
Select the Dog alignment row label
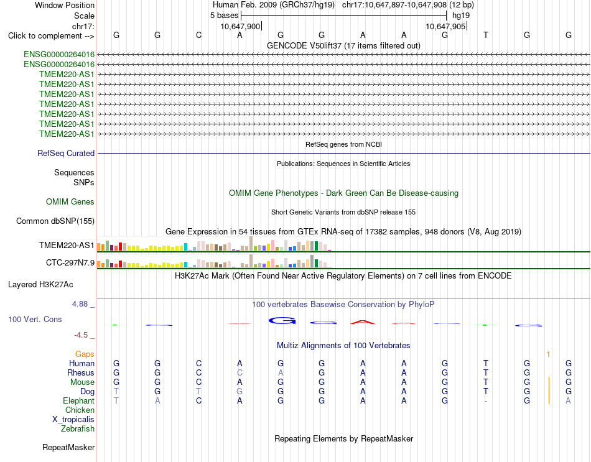tap(87, 392)
